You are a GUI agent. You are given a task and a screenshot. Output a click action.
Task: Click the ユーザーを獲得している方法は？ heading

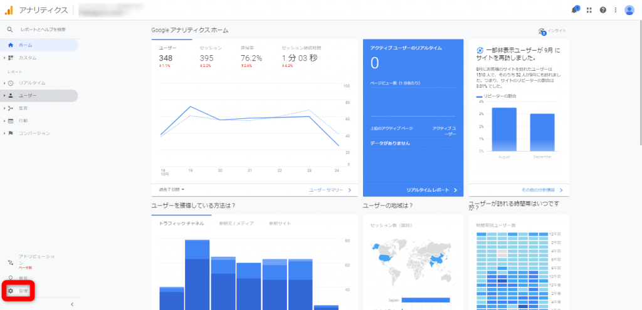pos(193,205)
